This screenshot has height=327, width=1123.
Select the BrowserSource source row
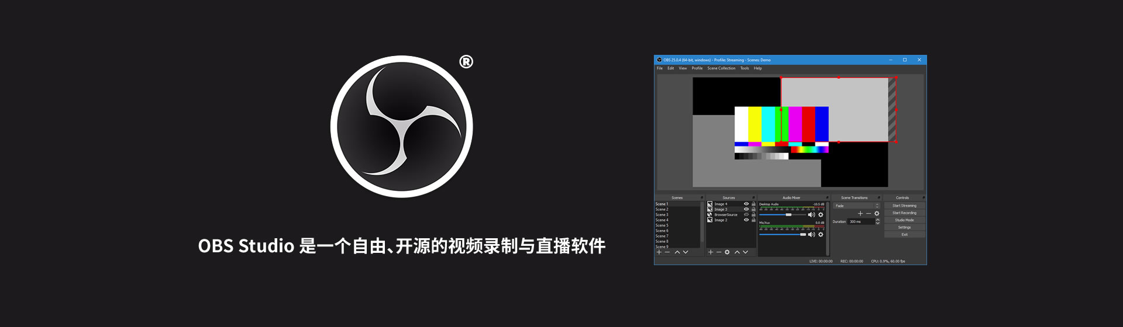point(731,214)
